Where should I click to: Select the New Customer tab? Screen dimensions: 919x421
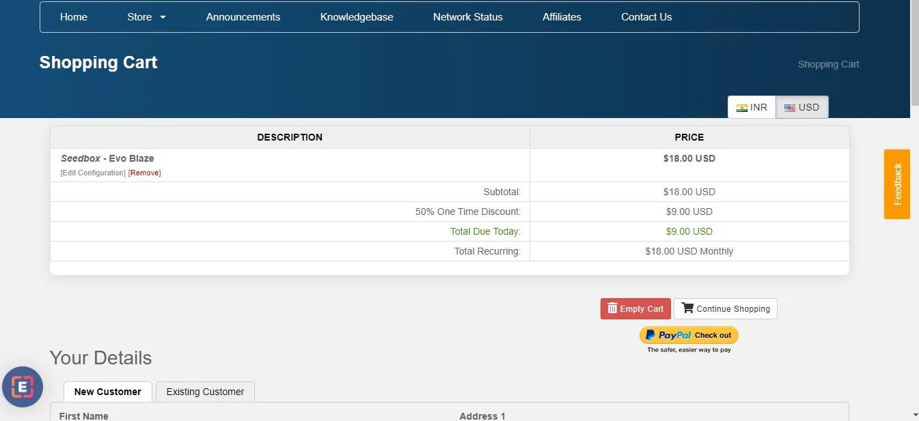coord(108,392)
